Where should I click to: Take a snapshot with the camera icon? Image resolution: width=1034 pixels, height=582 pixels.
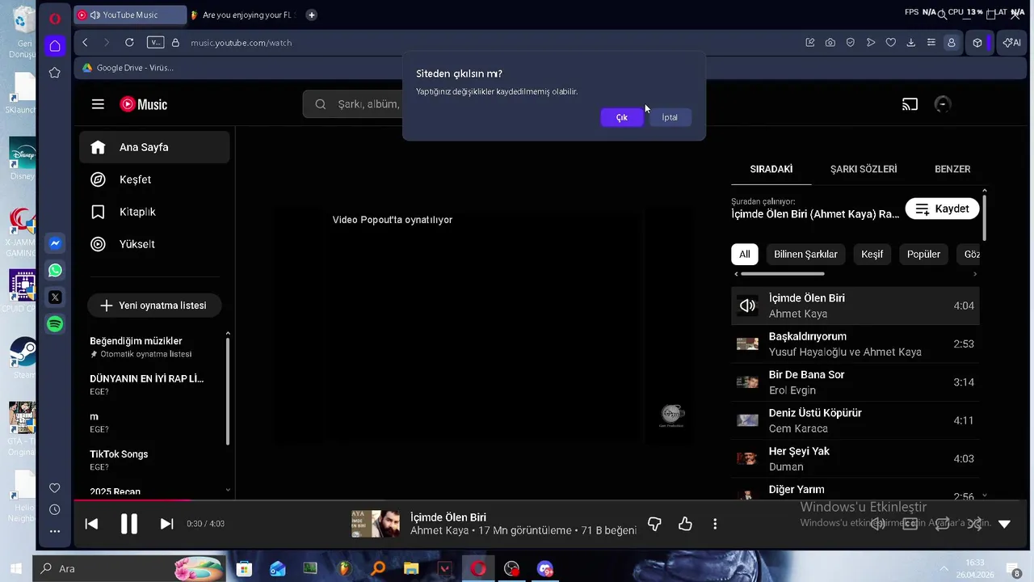(830, 42)
